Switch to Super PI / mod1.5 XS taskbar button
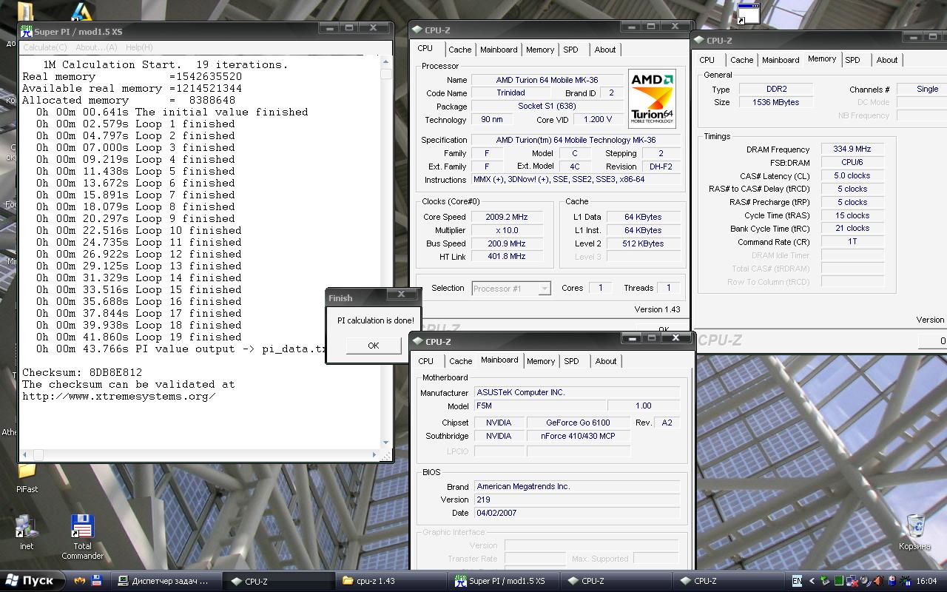Image resolution: width=947 pixels, height=592 pixels. point(503,581)
